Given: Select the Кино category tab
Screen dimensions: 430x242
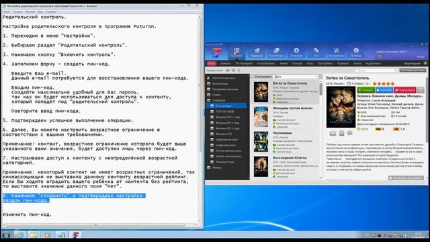Looking at the screenshot, I should tap(212, 63).
